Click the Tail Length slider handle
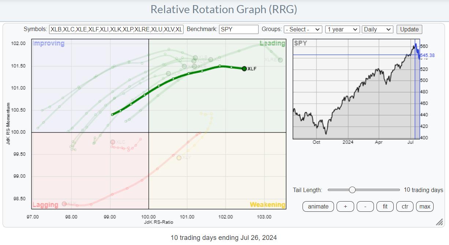 (x=352, y=190)
